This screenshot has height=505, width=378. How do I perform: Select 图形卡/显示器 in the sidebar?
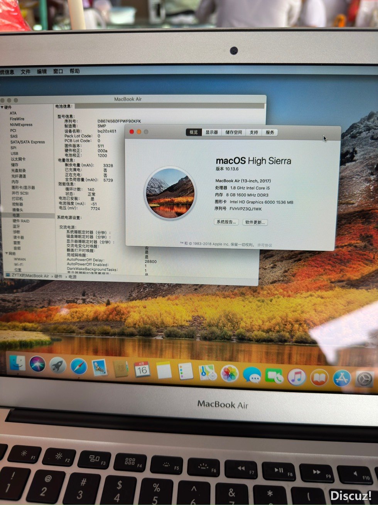(x=23, y=187)
